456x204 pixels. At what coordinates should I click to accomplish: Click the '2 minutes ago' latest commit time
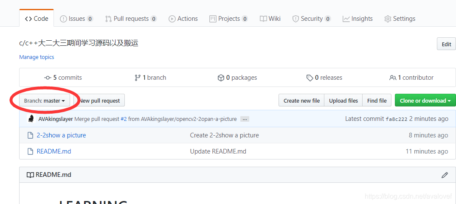click(429, 119)
